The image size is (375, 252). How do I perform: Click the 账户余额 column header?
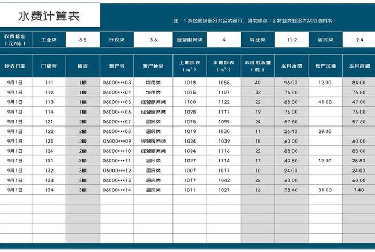click(326, 66)
